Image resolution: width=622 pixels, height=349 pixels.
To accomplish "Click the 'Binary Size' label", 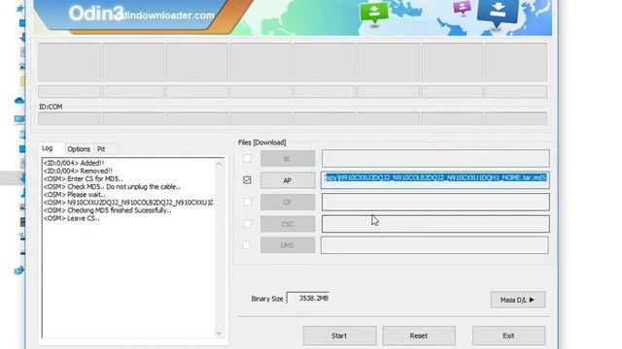I will click(x=267, y=299).
